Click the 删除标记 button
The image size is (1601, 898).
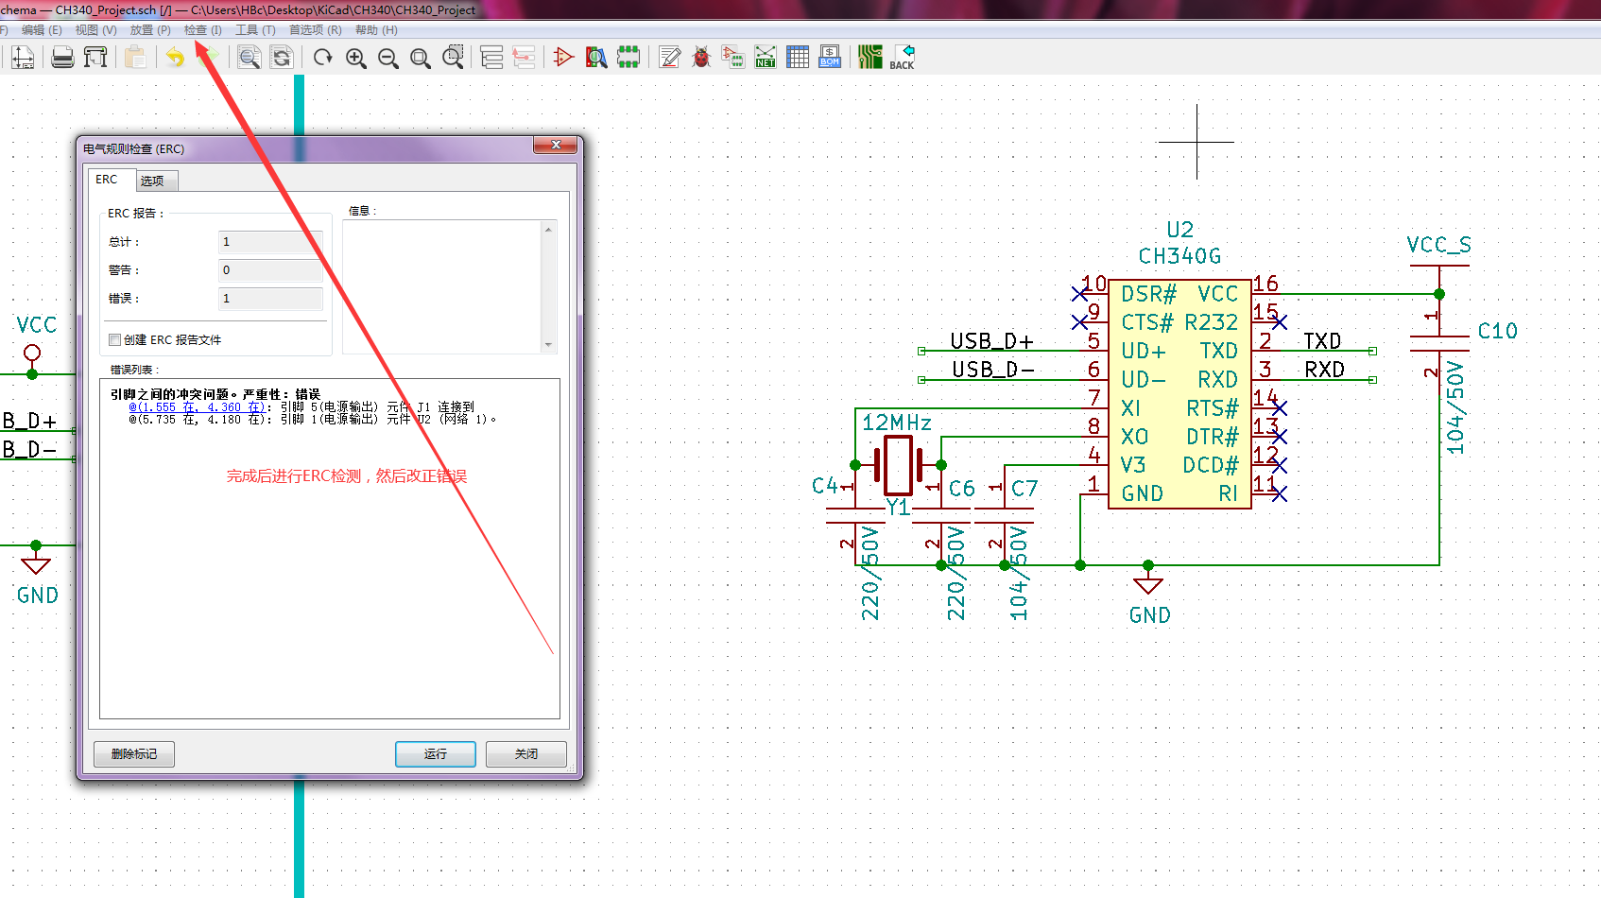(x=133, y=753)
